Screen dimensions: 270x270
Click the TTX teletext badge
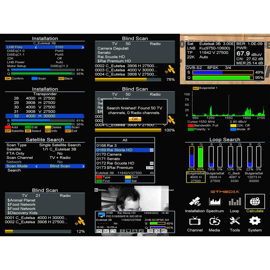113,231
